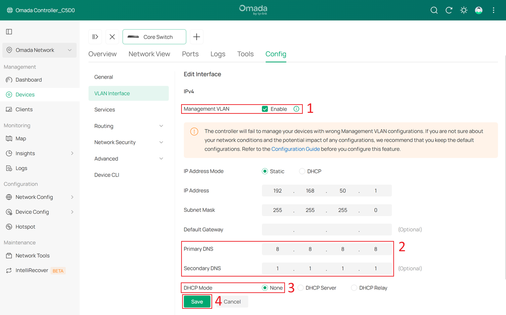Click the search icon in the header
This screenshot has width=506, height=315.
point(434,10)
